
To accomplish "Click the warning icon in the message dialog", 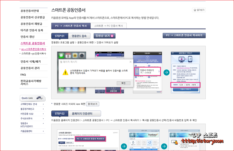I will point(65,72).
